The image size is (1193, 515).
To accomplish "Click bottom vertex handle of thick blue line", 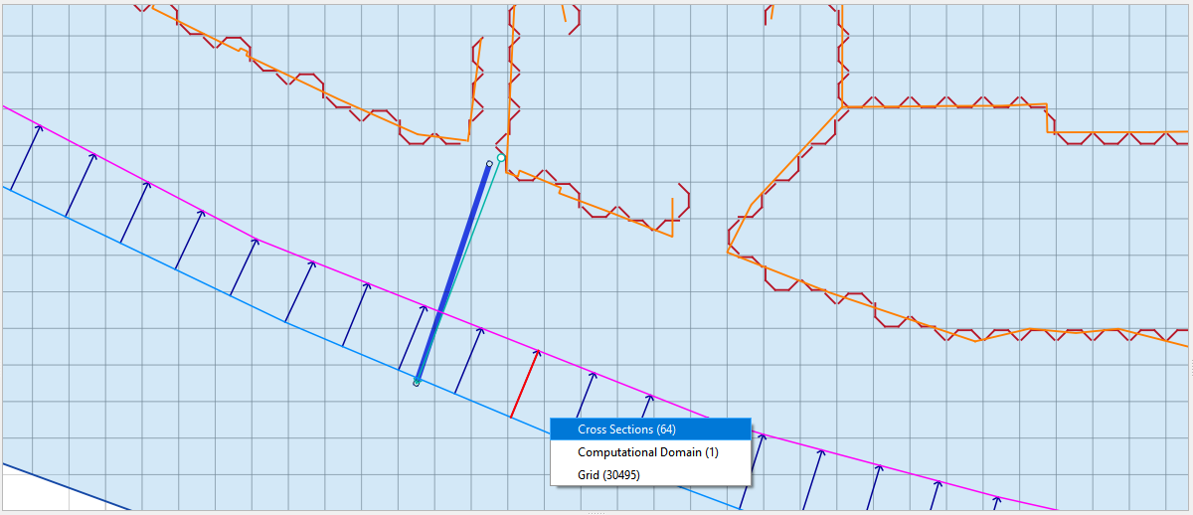I will (x=417, y=383).
